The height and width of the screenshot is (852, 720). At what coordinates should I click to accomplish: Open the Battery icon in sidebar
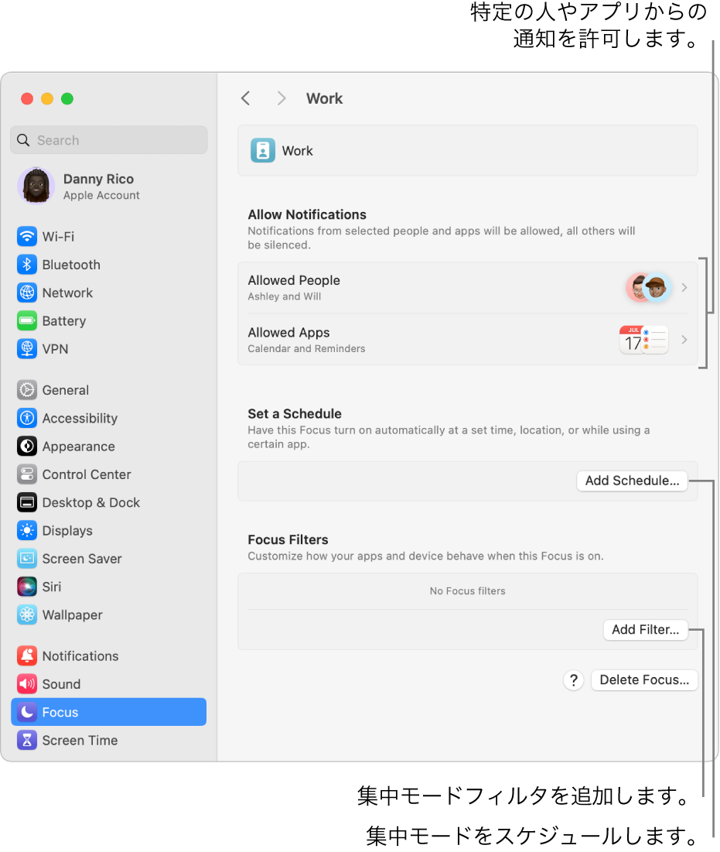click(26, 321)
